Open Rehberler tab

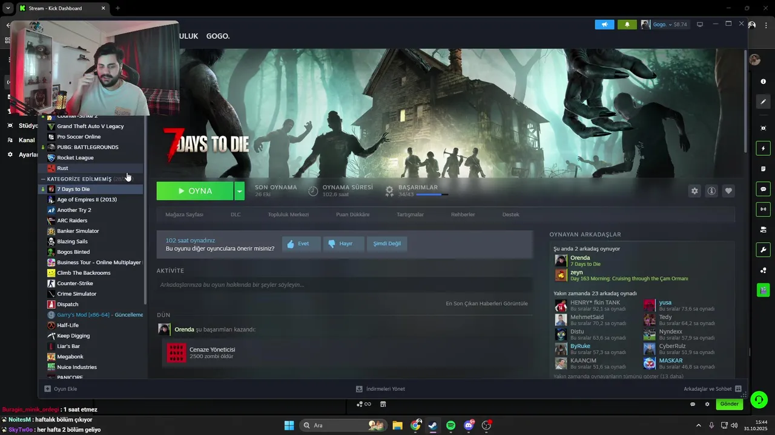pyautogui.click(x=463, y=214)
